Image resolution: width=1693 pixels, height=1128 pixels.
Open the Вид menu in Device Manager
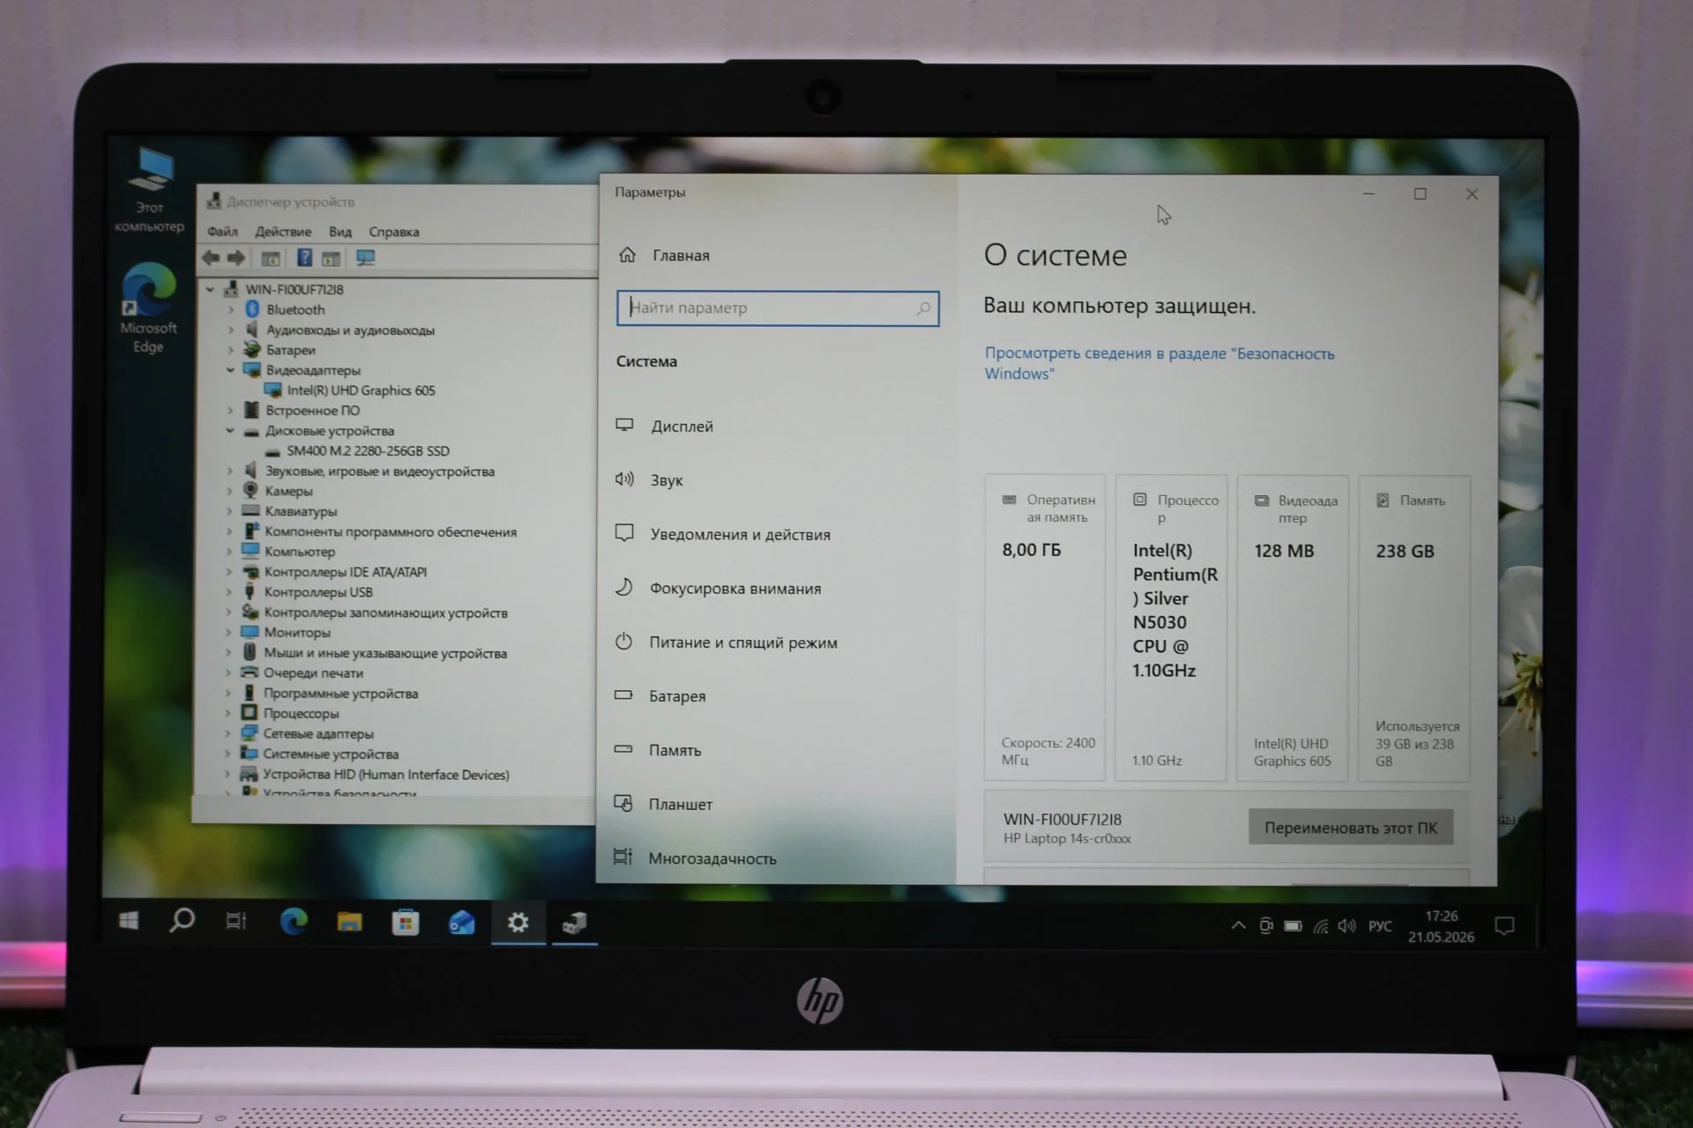tap(340, 232)
